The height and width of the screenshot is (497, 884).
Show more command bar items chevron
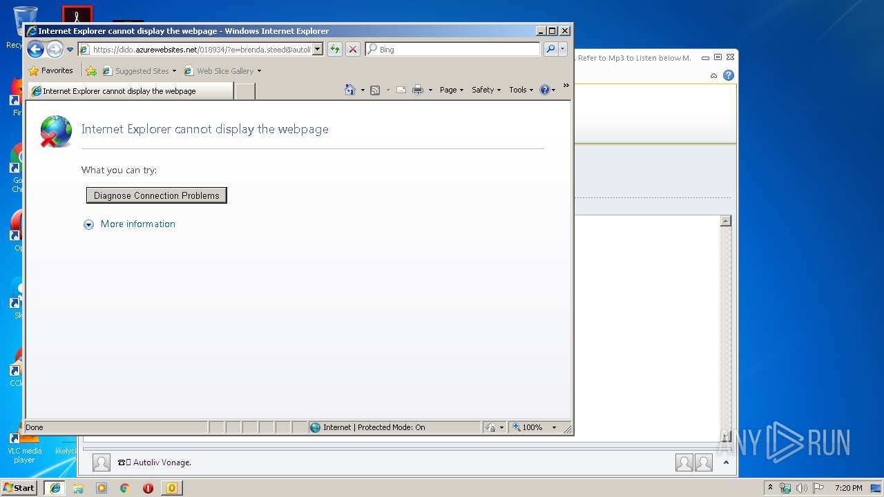click(x=566, y=86)
